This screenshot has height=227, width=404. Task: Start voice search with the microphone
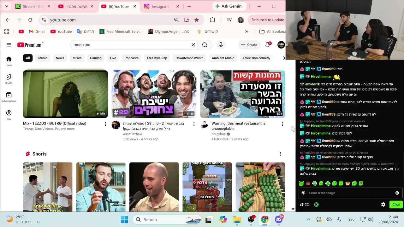click(x=221, y=45)
